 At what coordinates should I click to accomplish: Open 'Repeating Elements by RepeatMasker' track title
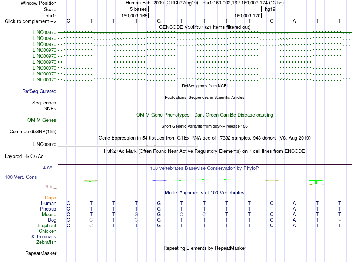point(205,248)
